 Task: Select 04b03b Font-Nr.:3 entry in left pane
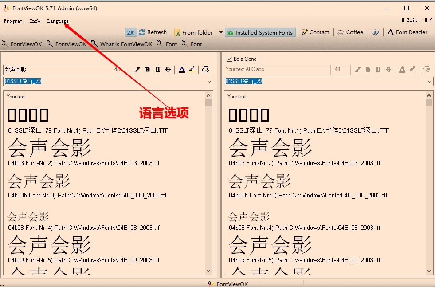(87, 196)
